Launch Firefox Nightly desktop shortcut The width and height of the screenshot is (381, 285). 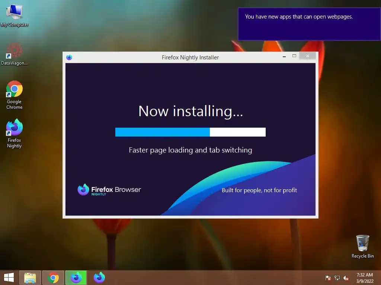tap(15, 133)
